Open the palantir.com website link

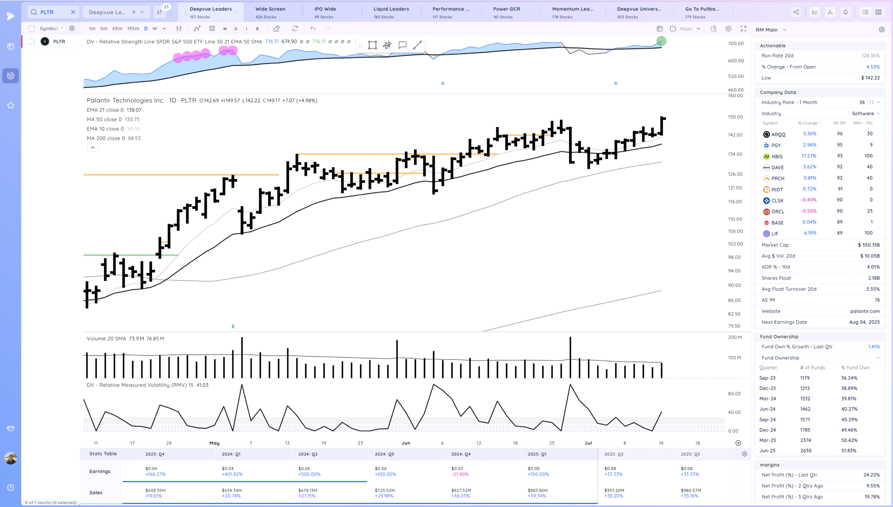tap(865, 311)
